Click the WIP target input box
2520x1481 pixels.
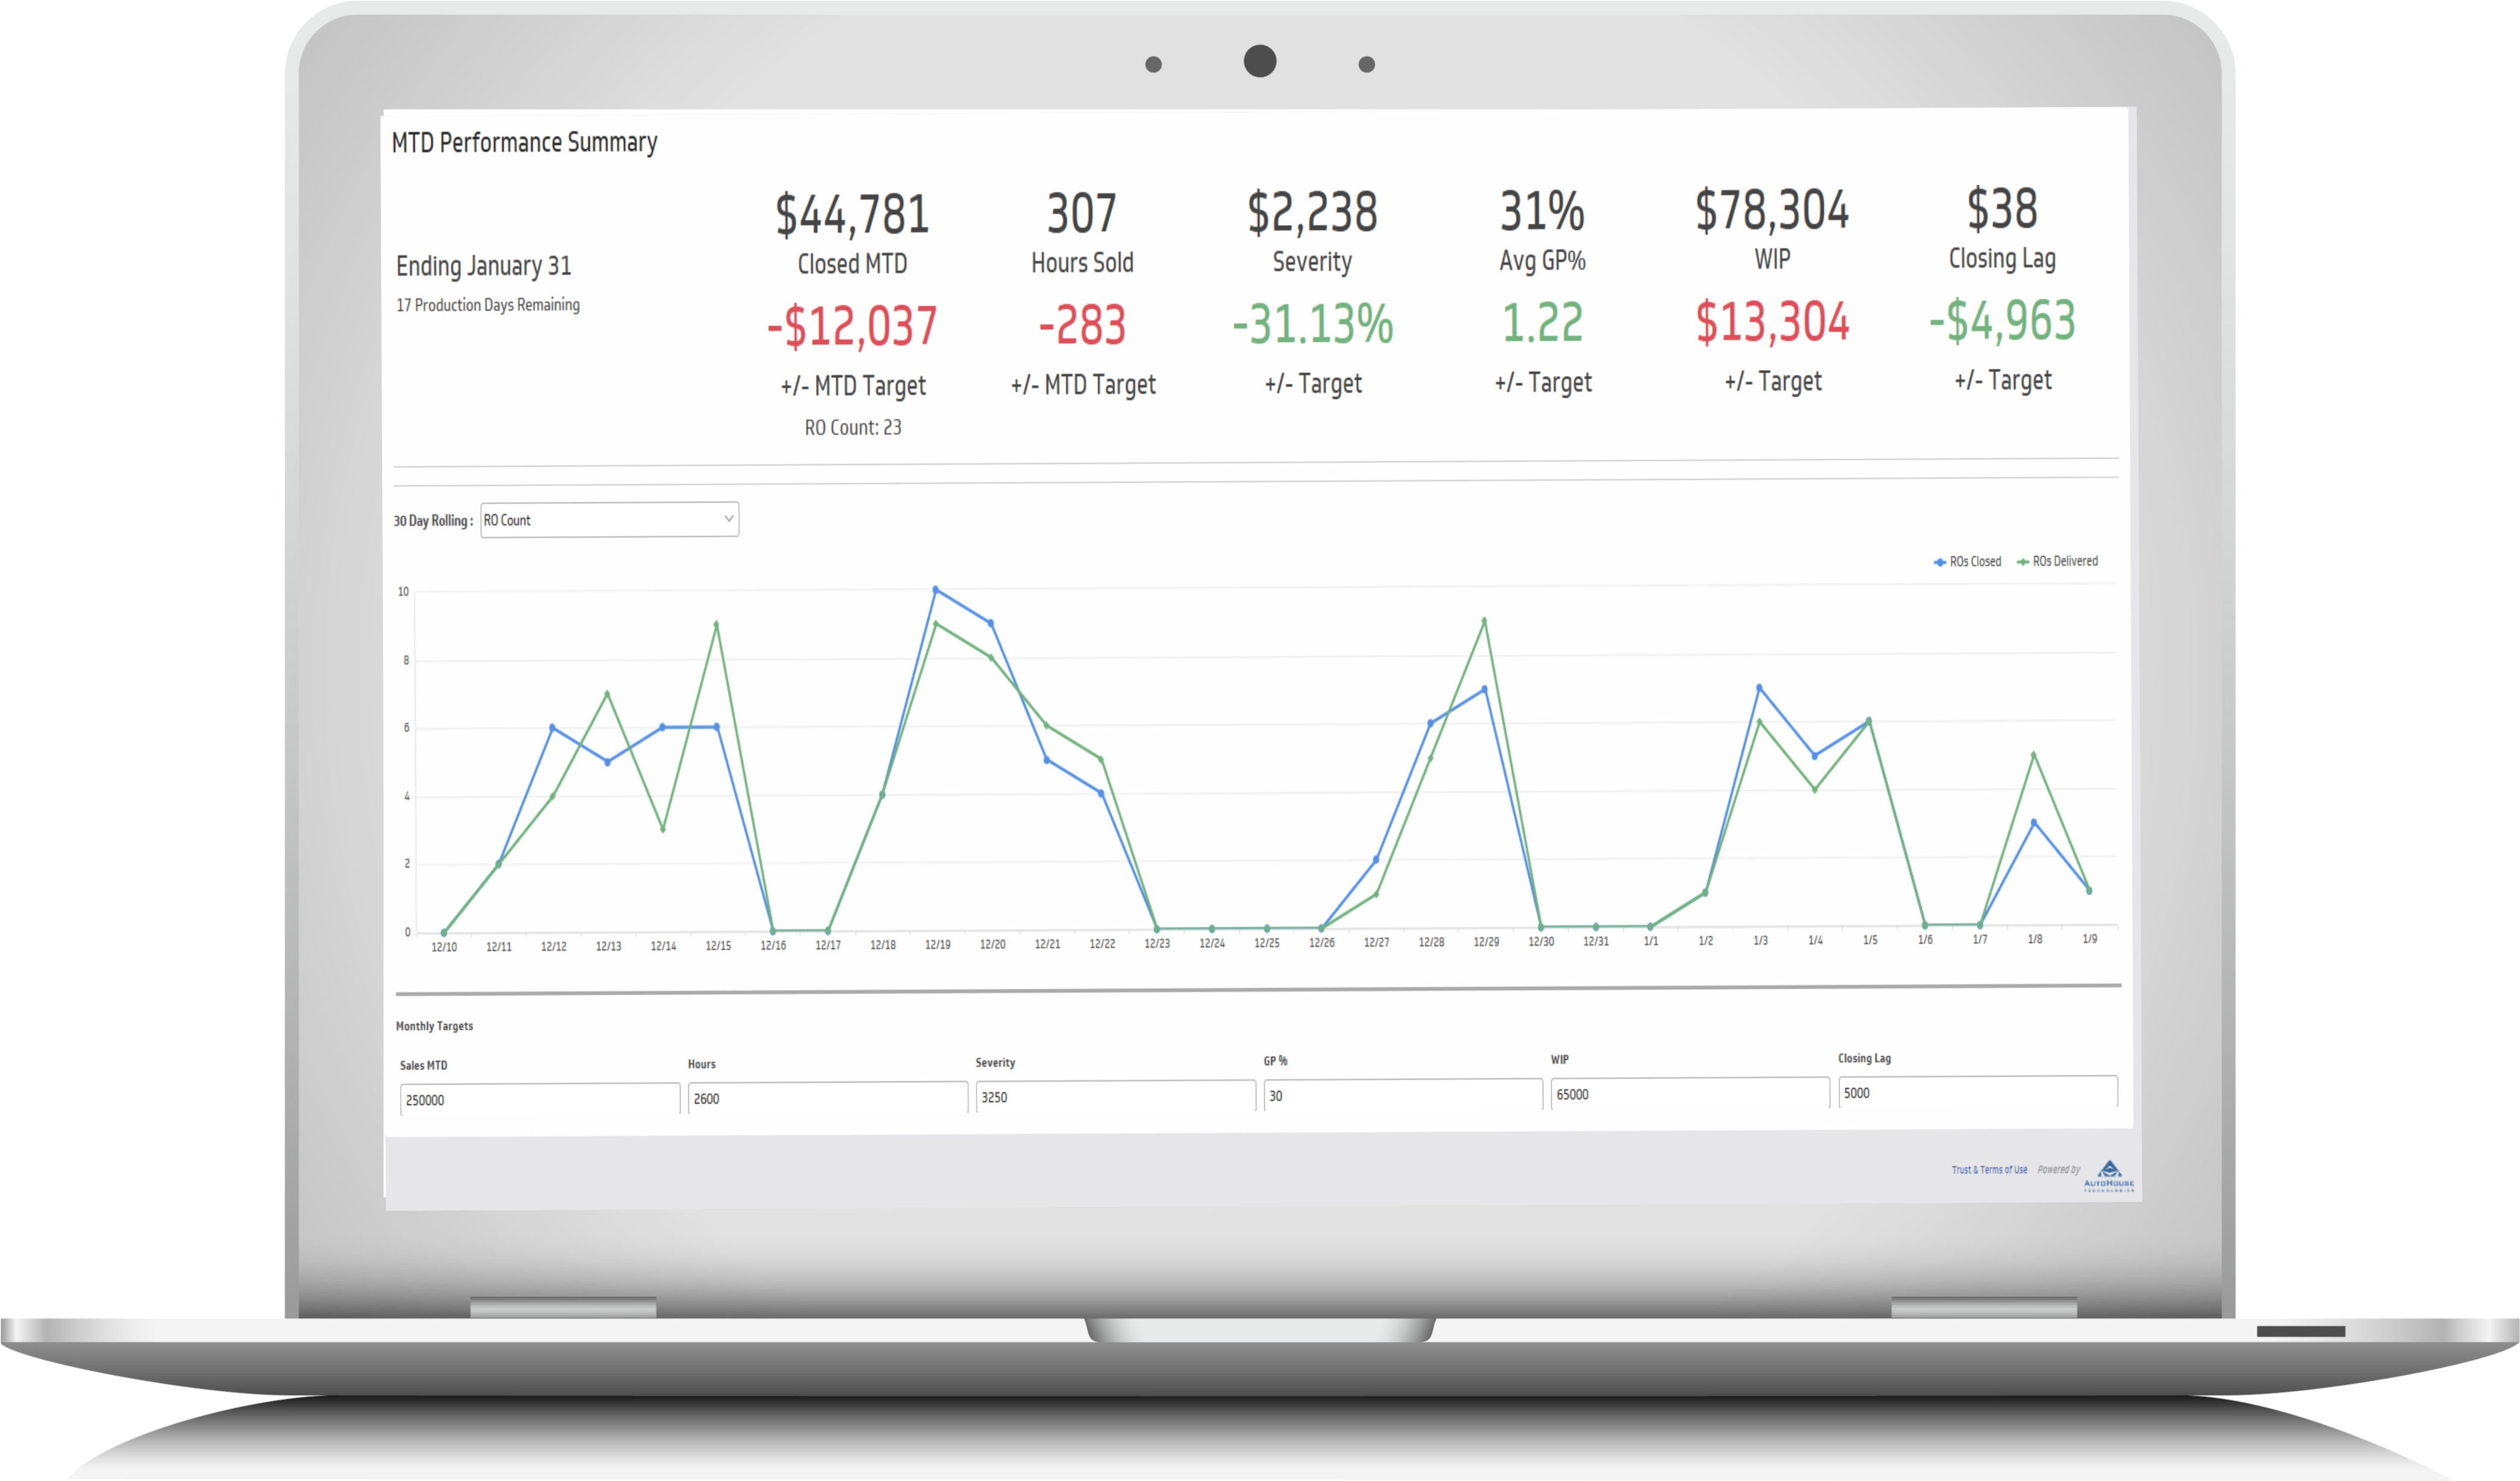point(1689,1094)
